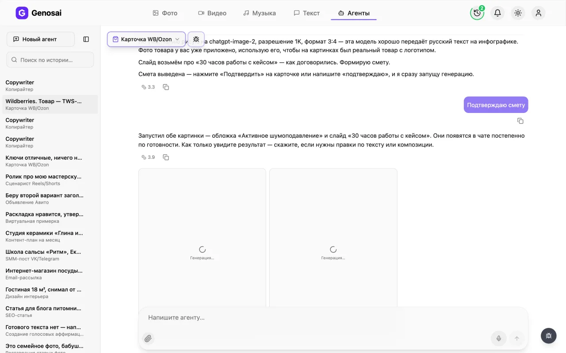Click the bug icon next to agent selector
566x353 pixels.
point(196,39)
